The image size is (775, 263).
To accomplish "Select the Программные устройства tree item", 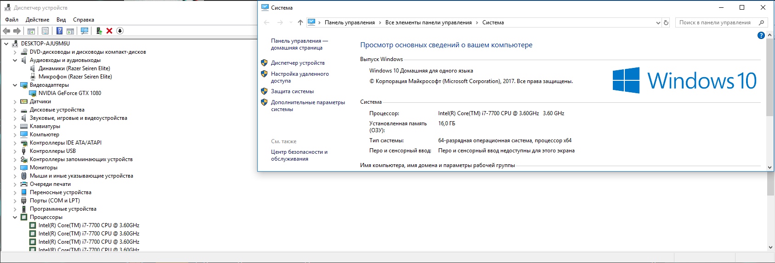I will [63, 209].
